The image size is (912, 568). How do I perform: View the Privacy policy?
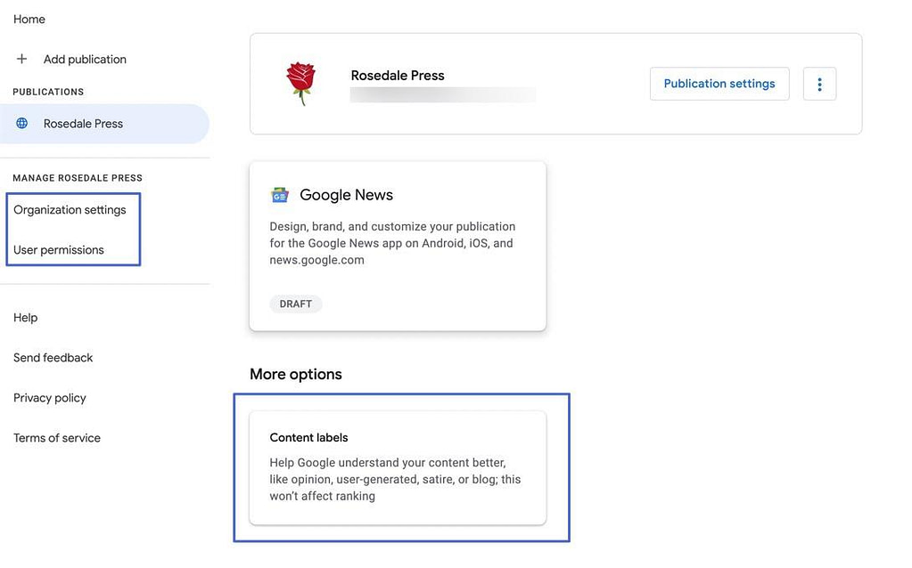[x=49, y=397]
